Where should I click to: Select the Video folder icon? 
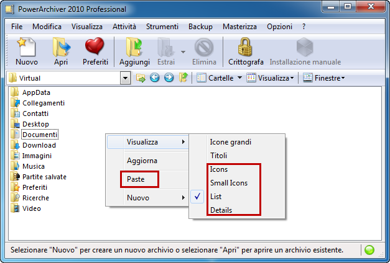point(15,208)
